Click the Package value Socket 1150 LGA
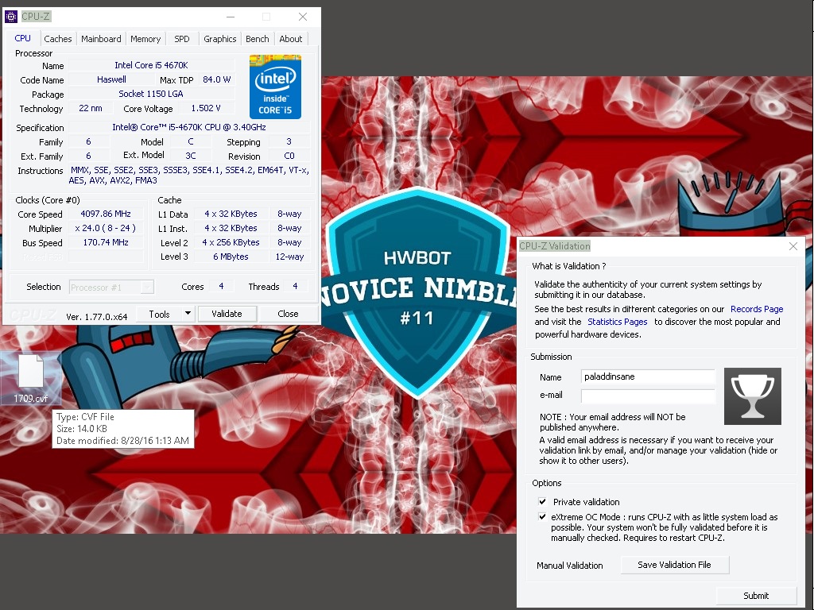This screenshot has width=814, height=610. click(x=151, y=94)
